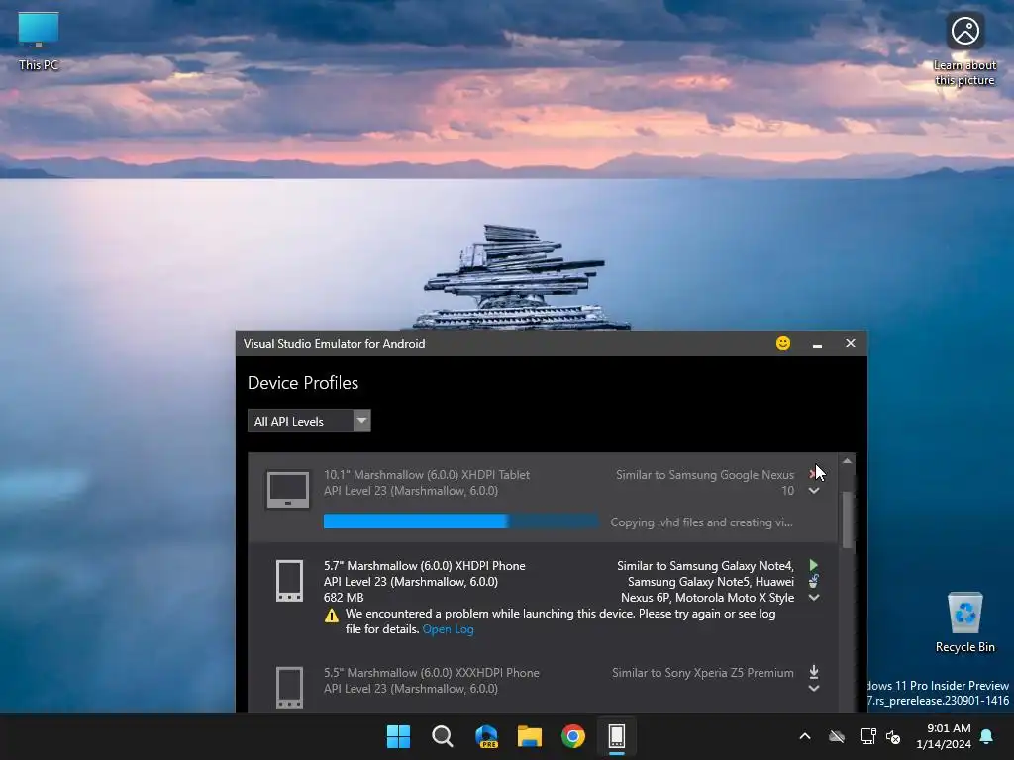Cancel the 10.1" Marshmallow Tablet installation
Image resolution: width=1014 pixels, height=760 pixels.
pyautogui.click(x=813, y=474)
